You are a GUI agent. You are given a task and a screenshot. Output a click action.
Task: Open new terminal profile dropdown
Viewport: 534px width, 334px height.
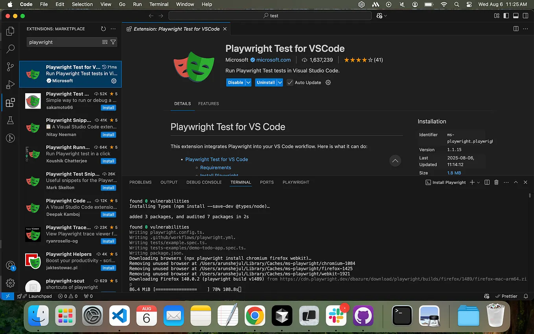pyautogui.click(x=479, y=183)
